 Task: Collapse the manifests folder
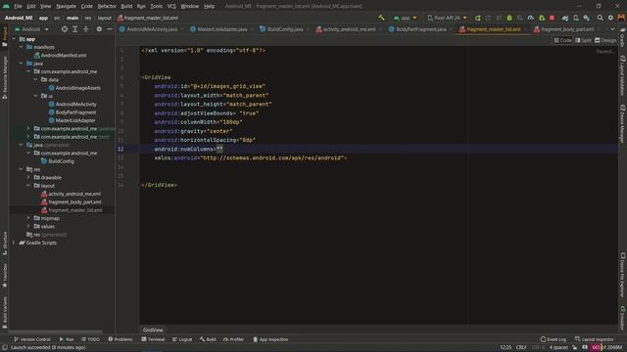click(x=22, y=47)
